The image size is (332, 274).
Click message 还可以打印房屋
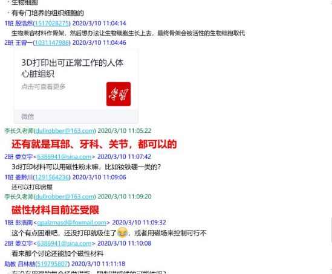point(32,187)
